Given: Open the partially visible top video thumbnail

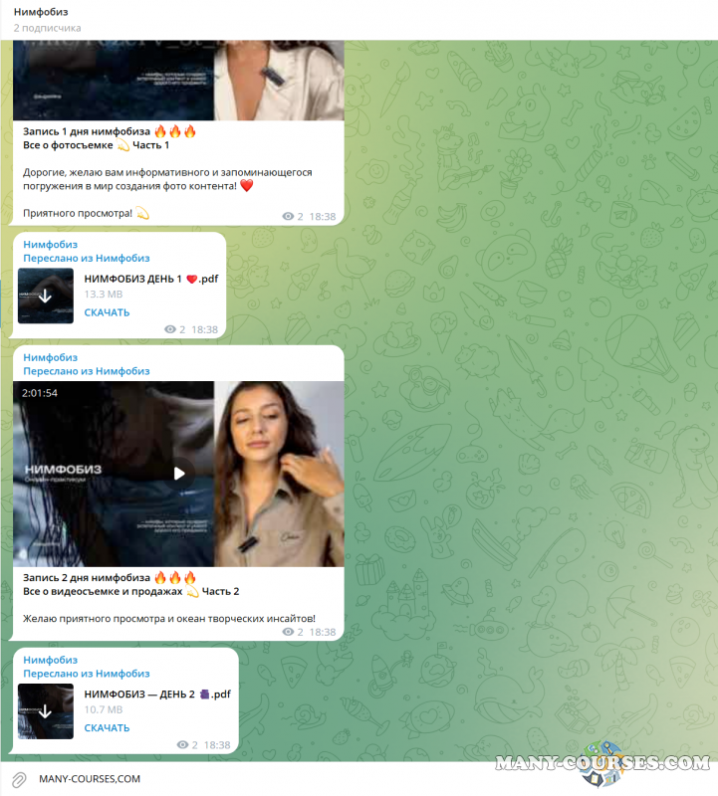Looking at the screenshot, I should 179,80.
